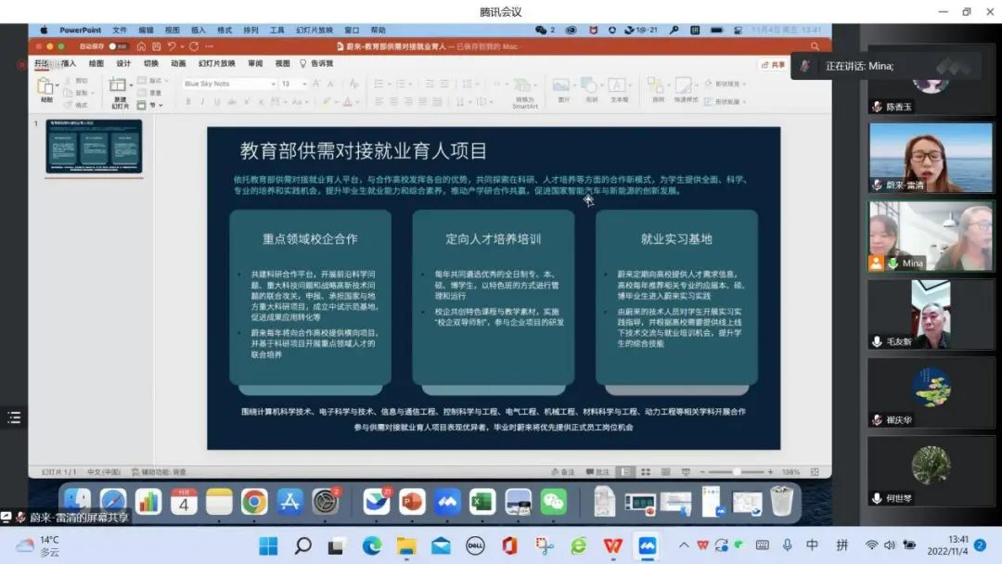This screenshot has height=564, width=1002.
Task: Toggle bold formatting in the ribbon
Action: (x=188, y=102)
